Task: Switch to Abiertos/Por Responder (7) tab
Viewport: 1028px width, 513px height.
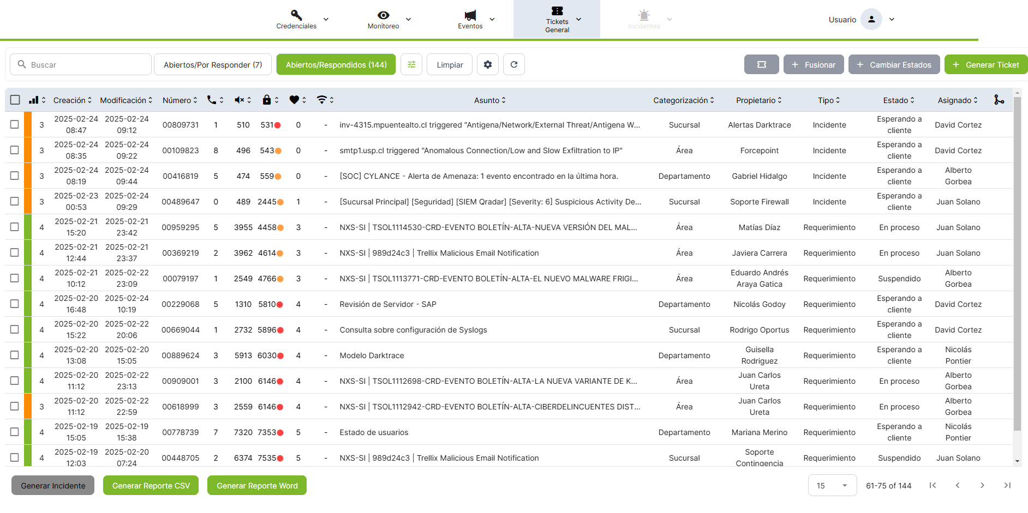Action: click(213, 64)
